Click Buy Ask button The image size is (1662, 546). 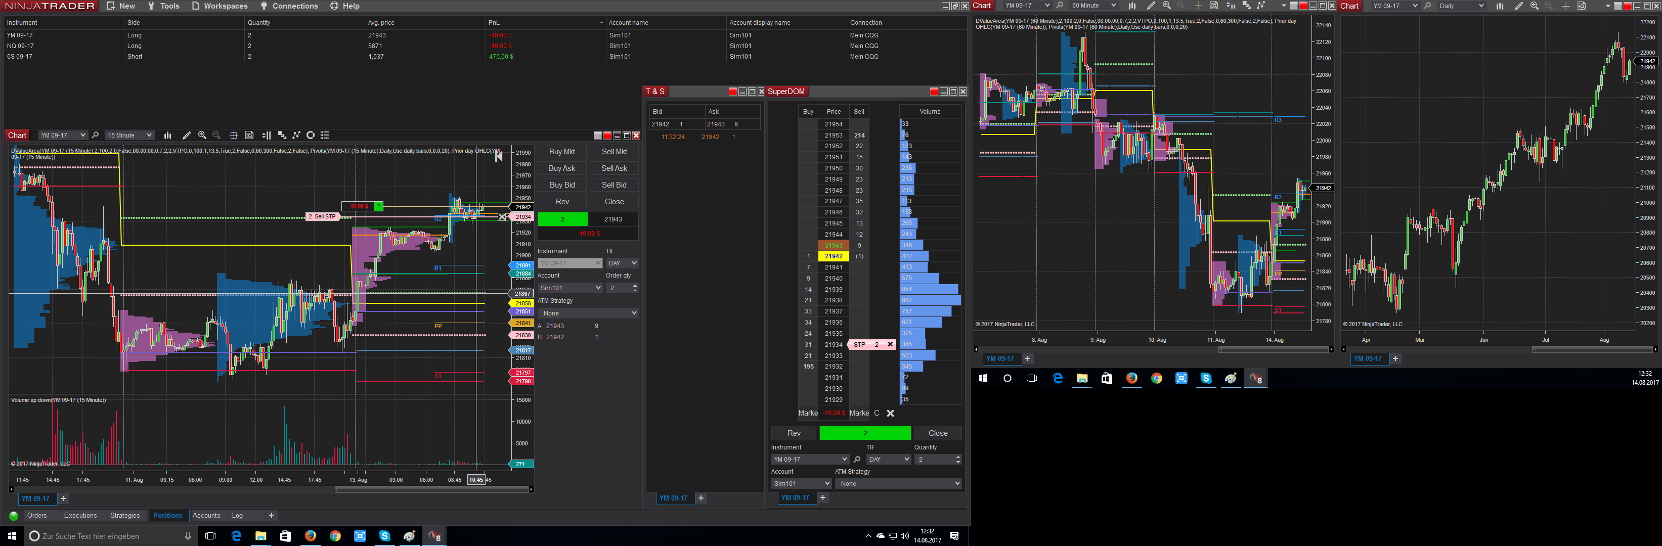pos(562,168)
